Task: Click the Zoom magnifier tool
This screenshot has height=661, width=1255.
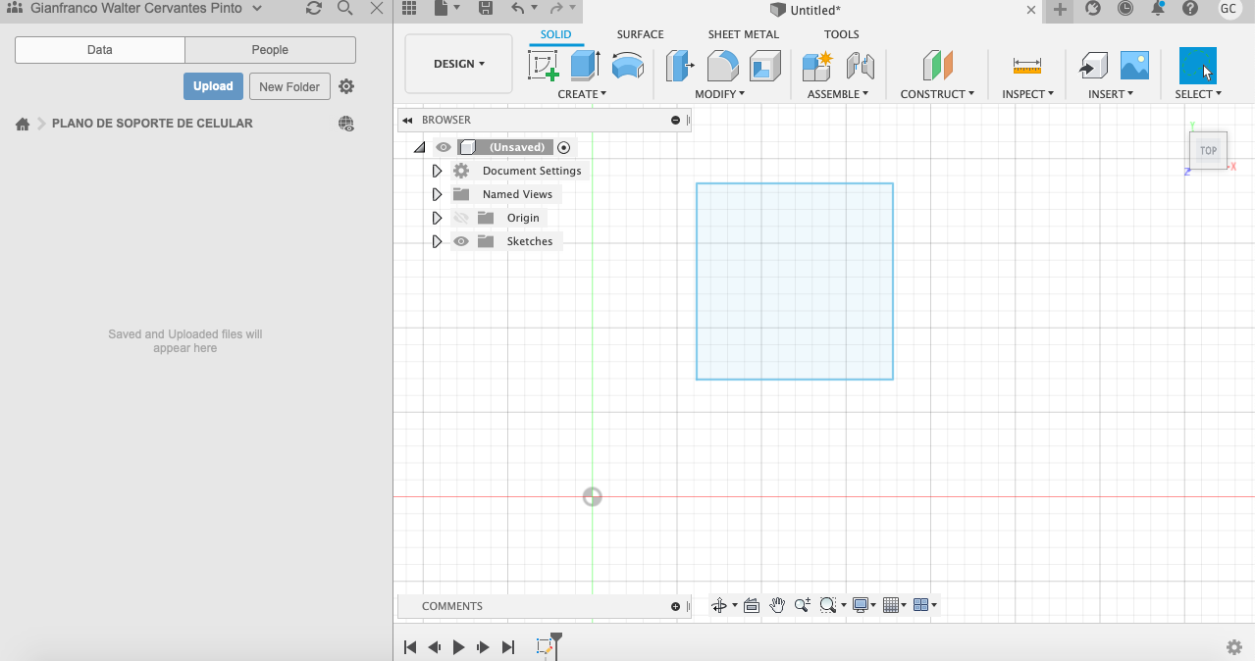Action: pos(803,605)
